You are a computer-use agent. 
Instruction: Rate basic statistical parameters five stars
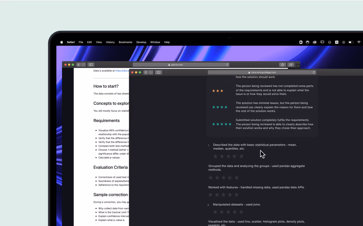click(241, 156)
